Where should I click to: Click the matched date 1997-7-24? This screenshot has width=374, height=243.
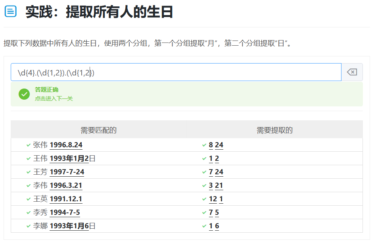tap(67, 172)
